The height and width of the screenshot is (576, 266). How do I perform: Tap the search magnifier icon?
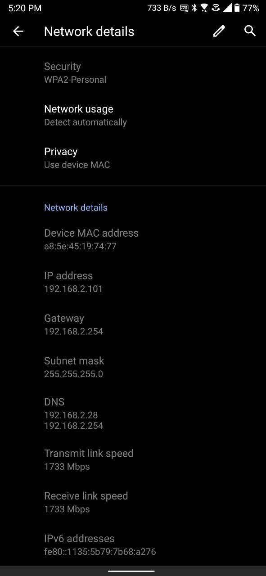(x=250, y=31)
